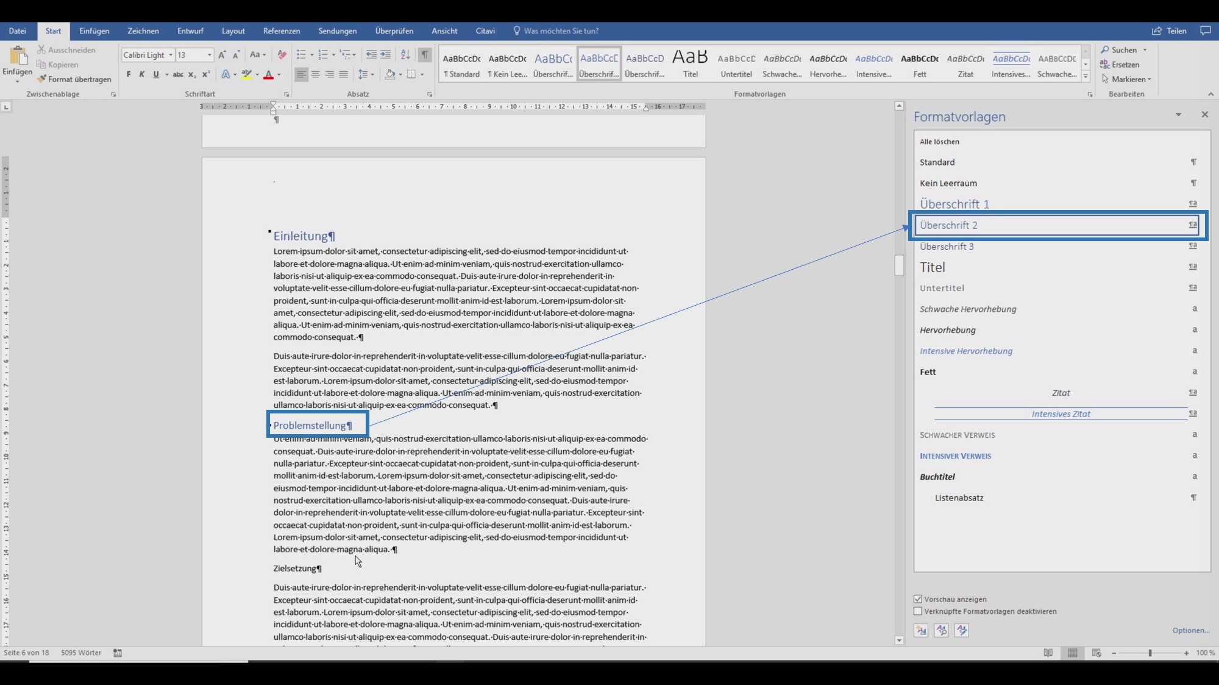The image size is (1219, 685).
Task: Toggle the Vorschau anzeigen checkbox
Action: point(918,599)
